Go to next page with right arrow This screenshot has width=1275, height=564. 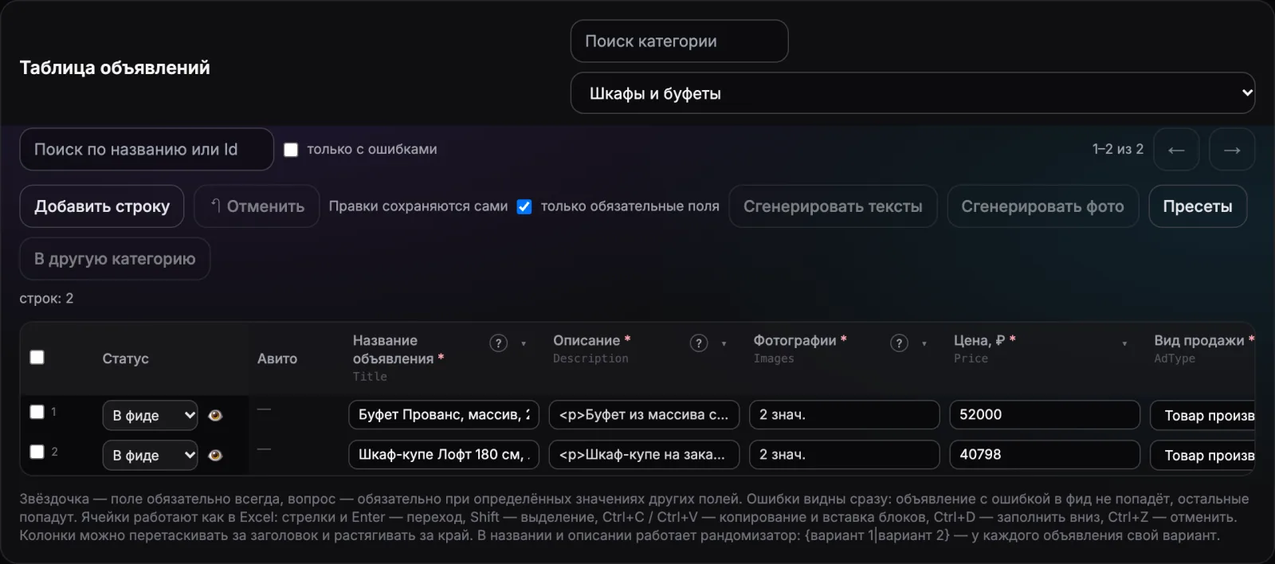click(x=1232, y=150)
